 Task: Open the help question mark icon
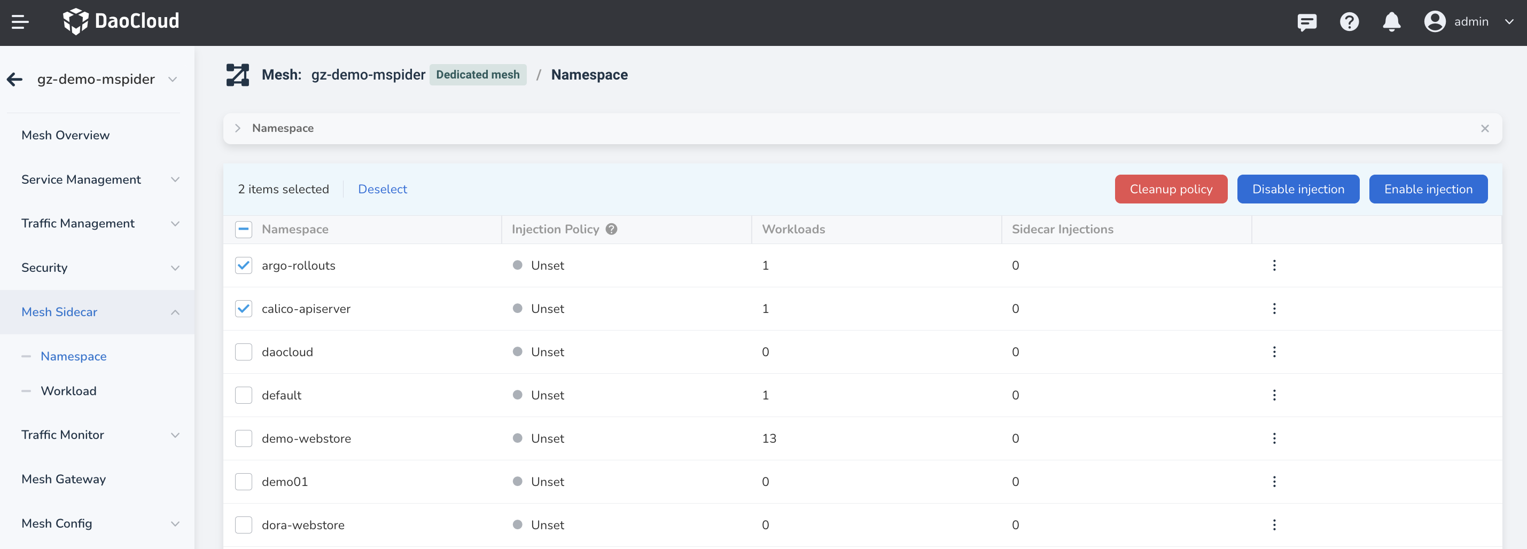pyautogui.click(x=1349, y=22)
